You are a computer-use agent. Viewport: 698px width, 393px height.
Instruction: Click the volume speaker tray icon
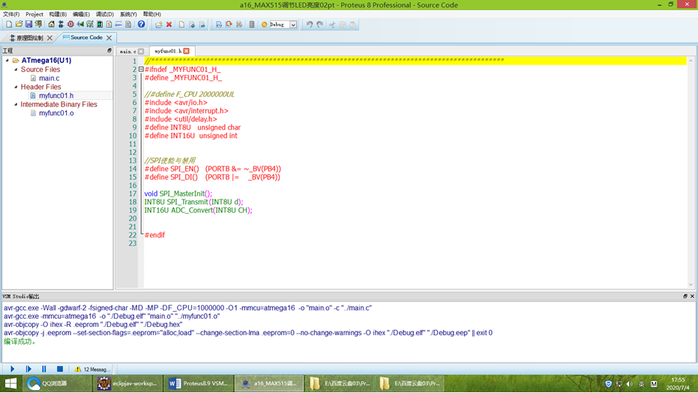[x=630, y=384]
